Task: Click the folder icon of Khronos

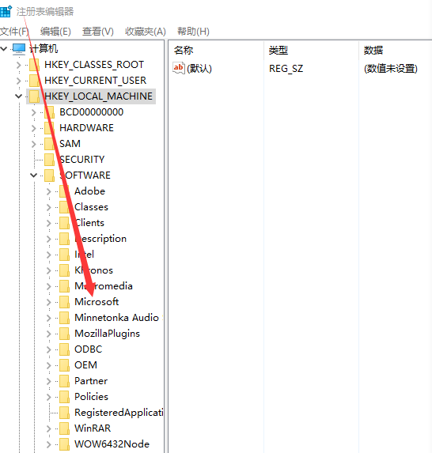Action: tap(64, 270)
